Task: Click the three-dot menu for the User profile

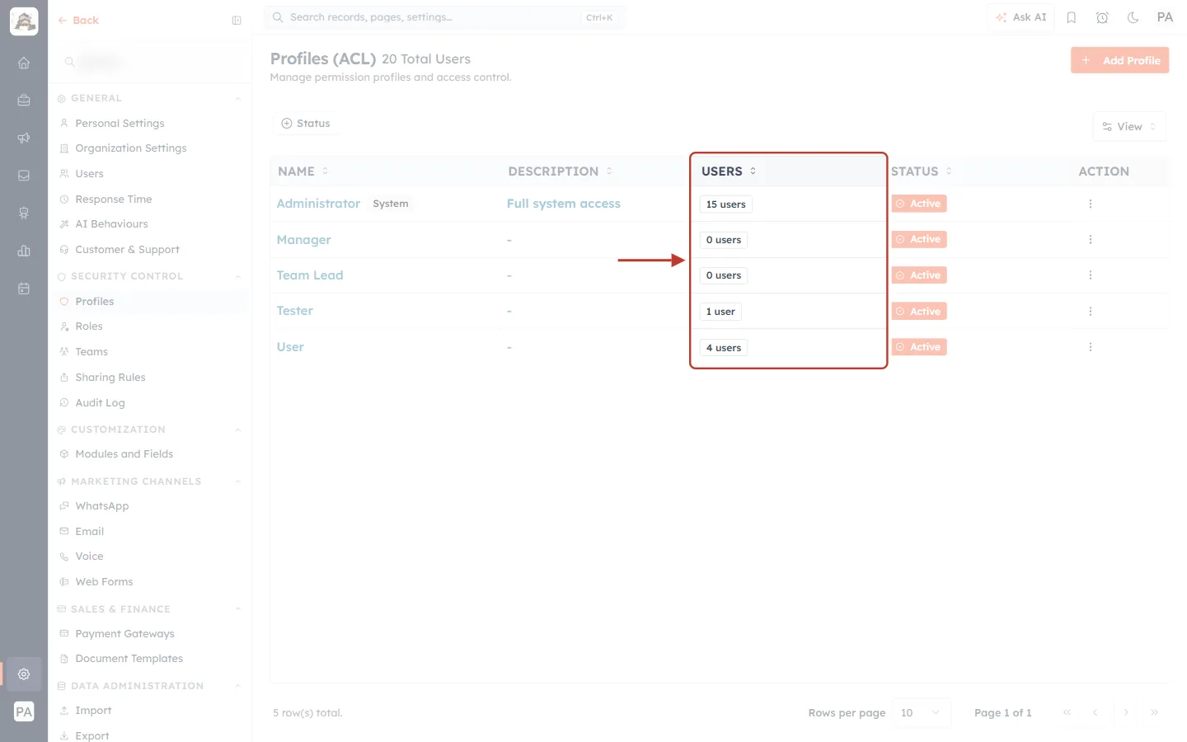Action: 1091,347
